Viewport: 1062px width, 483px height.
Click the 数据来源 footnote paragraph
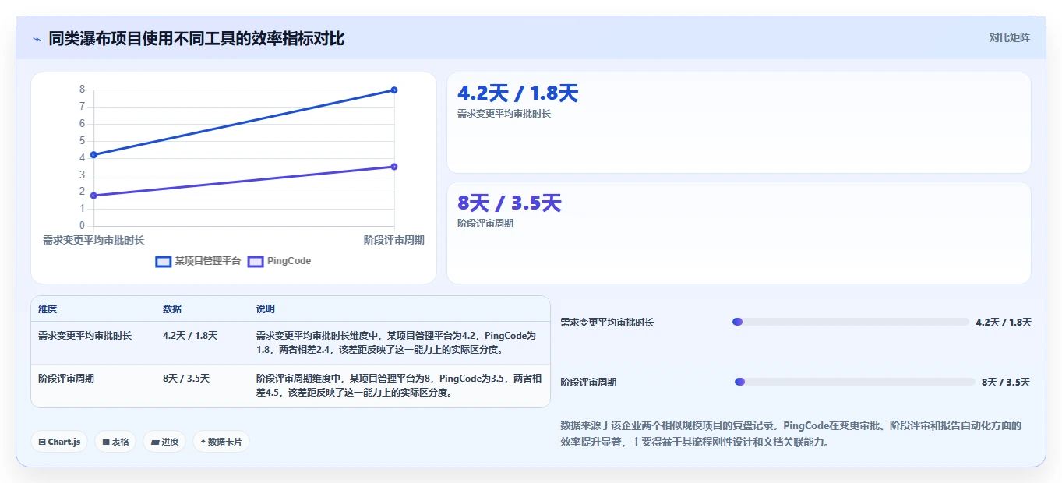[x=792, y=434]
